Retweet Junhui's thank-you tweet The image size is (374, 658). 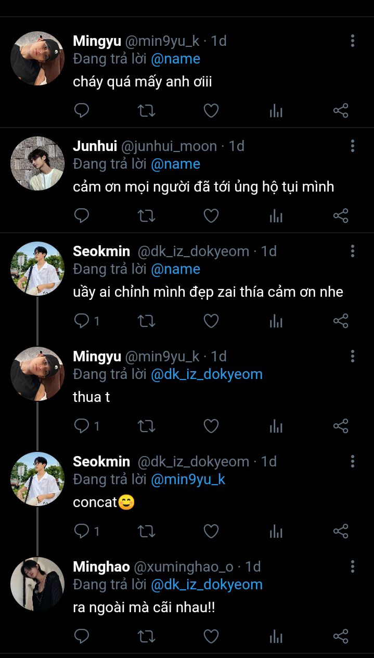[146, 216]
